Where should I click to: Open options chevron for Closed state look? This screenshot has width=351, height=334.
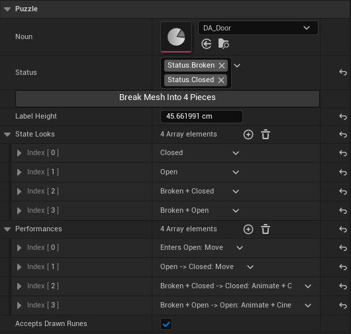(x=236, y=153)
